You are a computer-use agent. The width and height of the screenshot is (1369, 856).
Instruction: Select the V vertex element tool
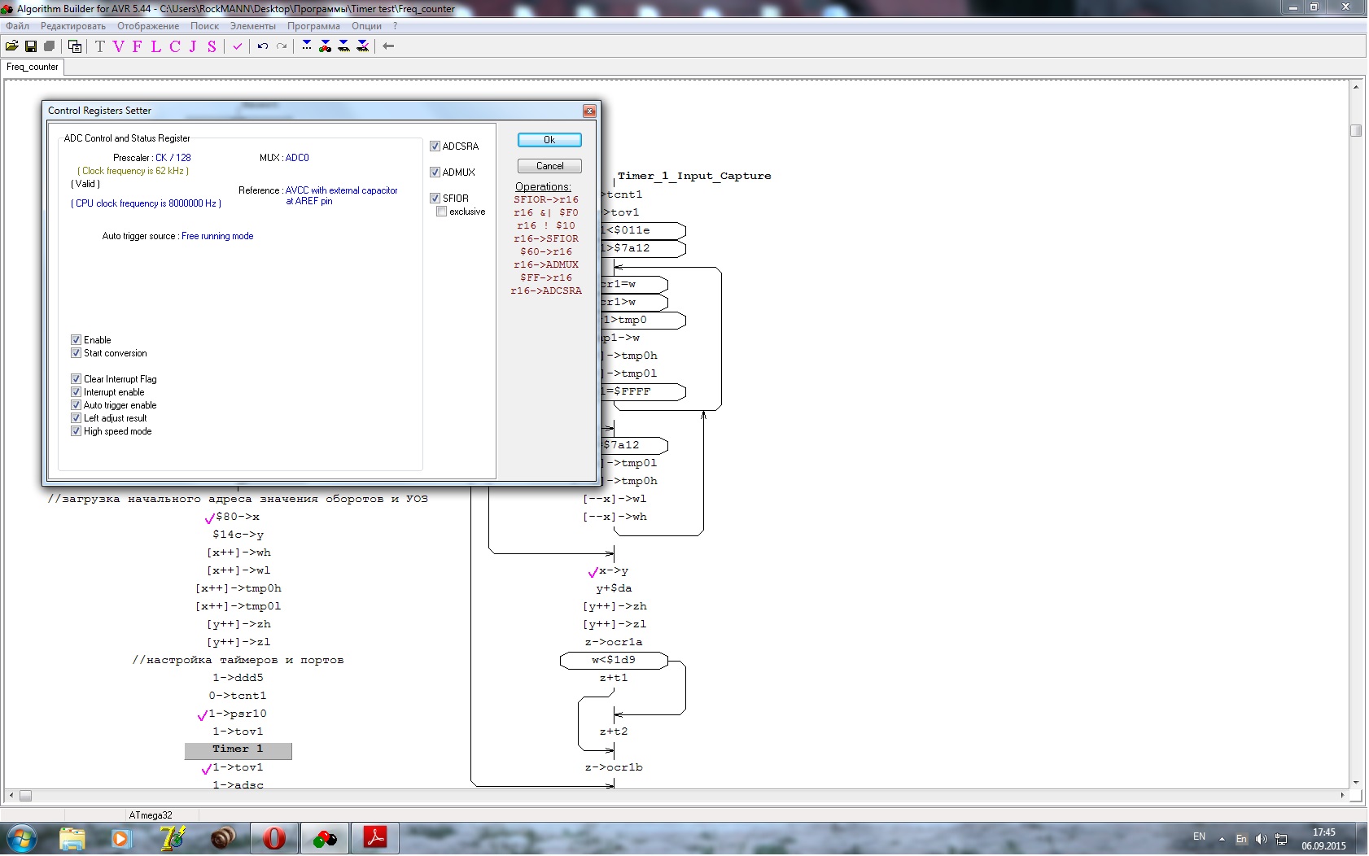coord(119,46)
